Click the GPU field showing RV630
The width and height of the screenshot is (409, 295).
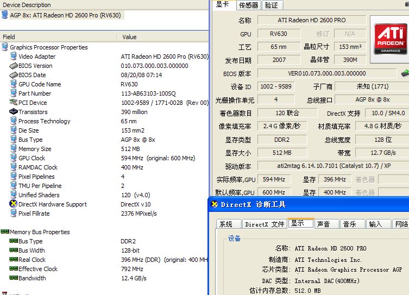[x=279, y=34]
